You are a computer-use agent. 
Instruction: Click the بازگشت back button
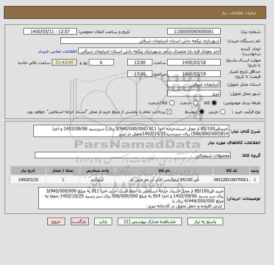point(80,222)
